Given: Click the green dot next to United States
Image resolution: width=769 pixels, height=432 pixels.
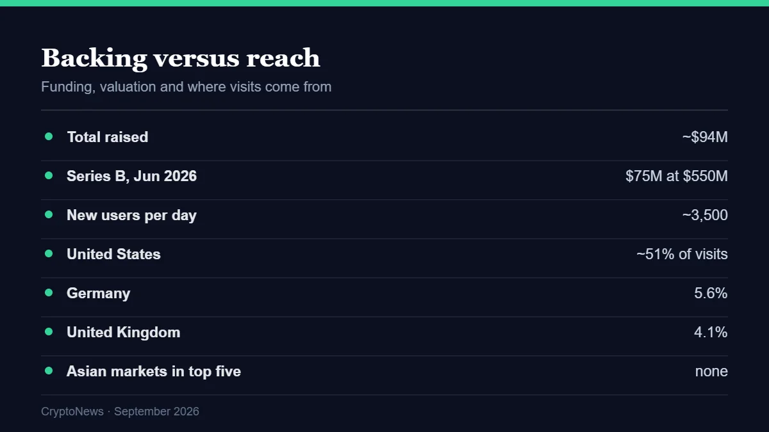Looking at the screenshot, I should [49, 253].
